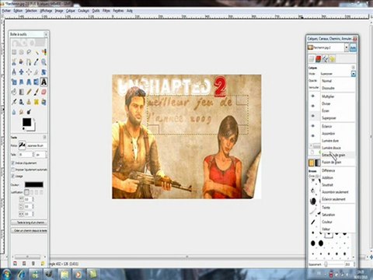Viewport: 373px width, 280px height.
Task: Open the toolbox configuration menu arrow
Action: click(46, 34)
